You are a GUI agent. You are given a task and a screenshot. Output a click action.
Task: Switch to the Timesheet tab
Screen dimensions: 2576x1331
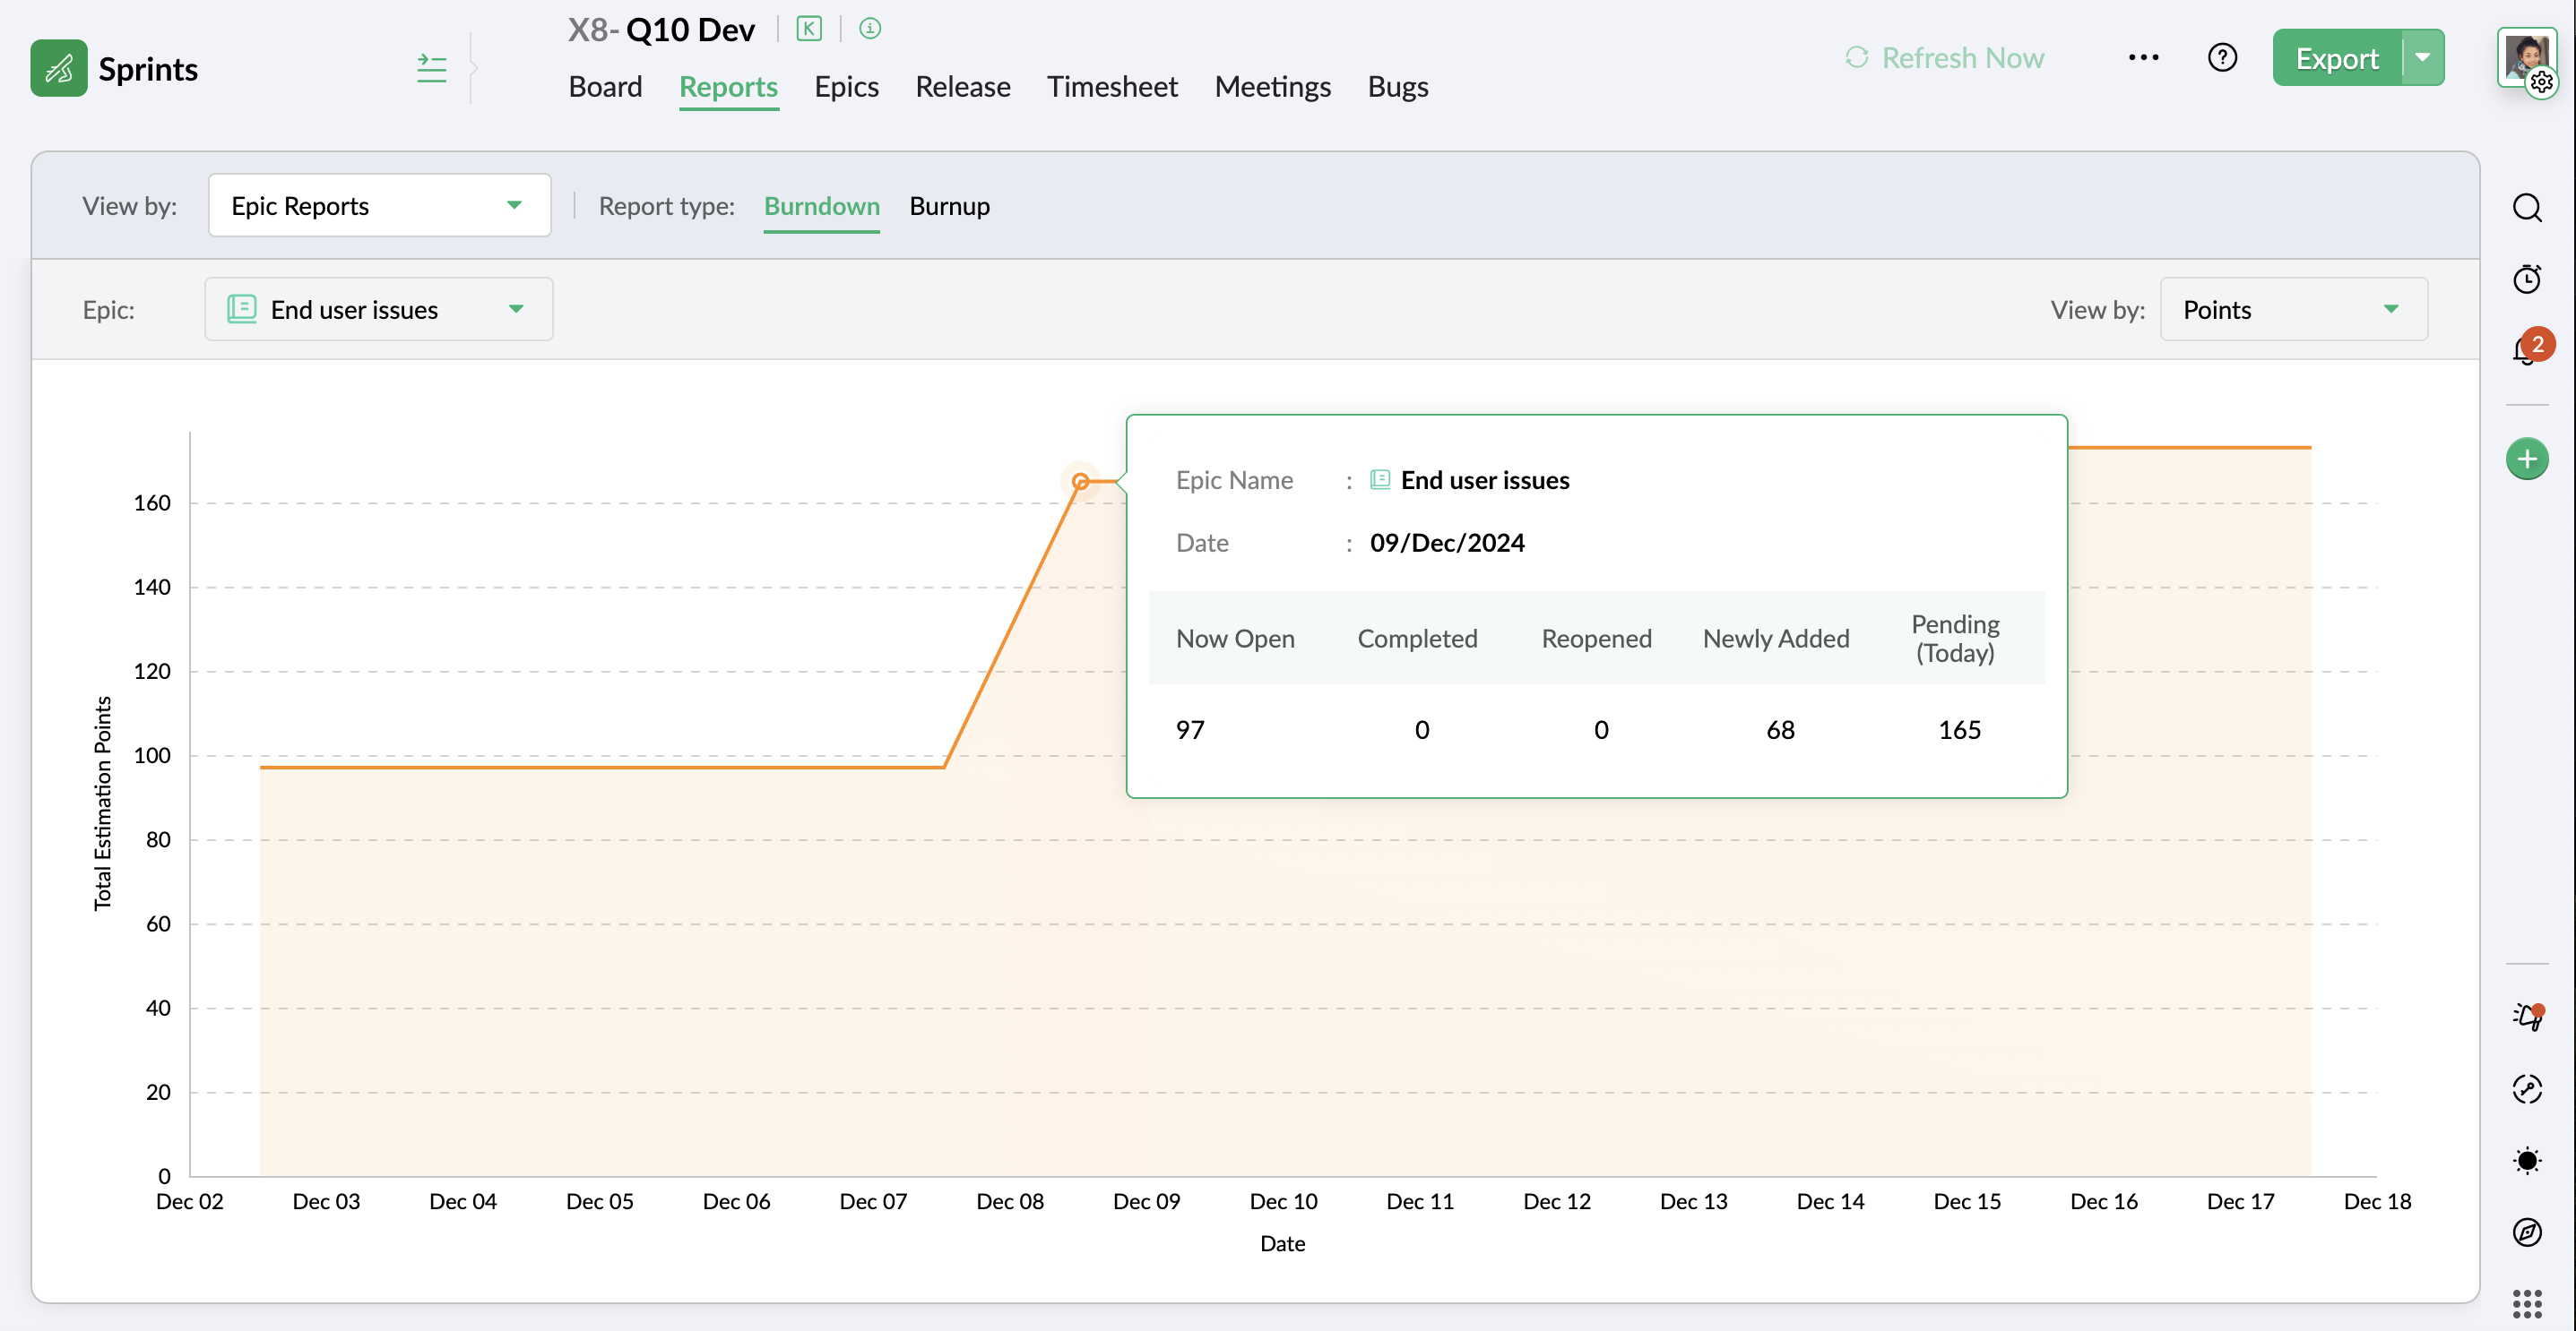pyautogui.click(x=1112, y=87)
